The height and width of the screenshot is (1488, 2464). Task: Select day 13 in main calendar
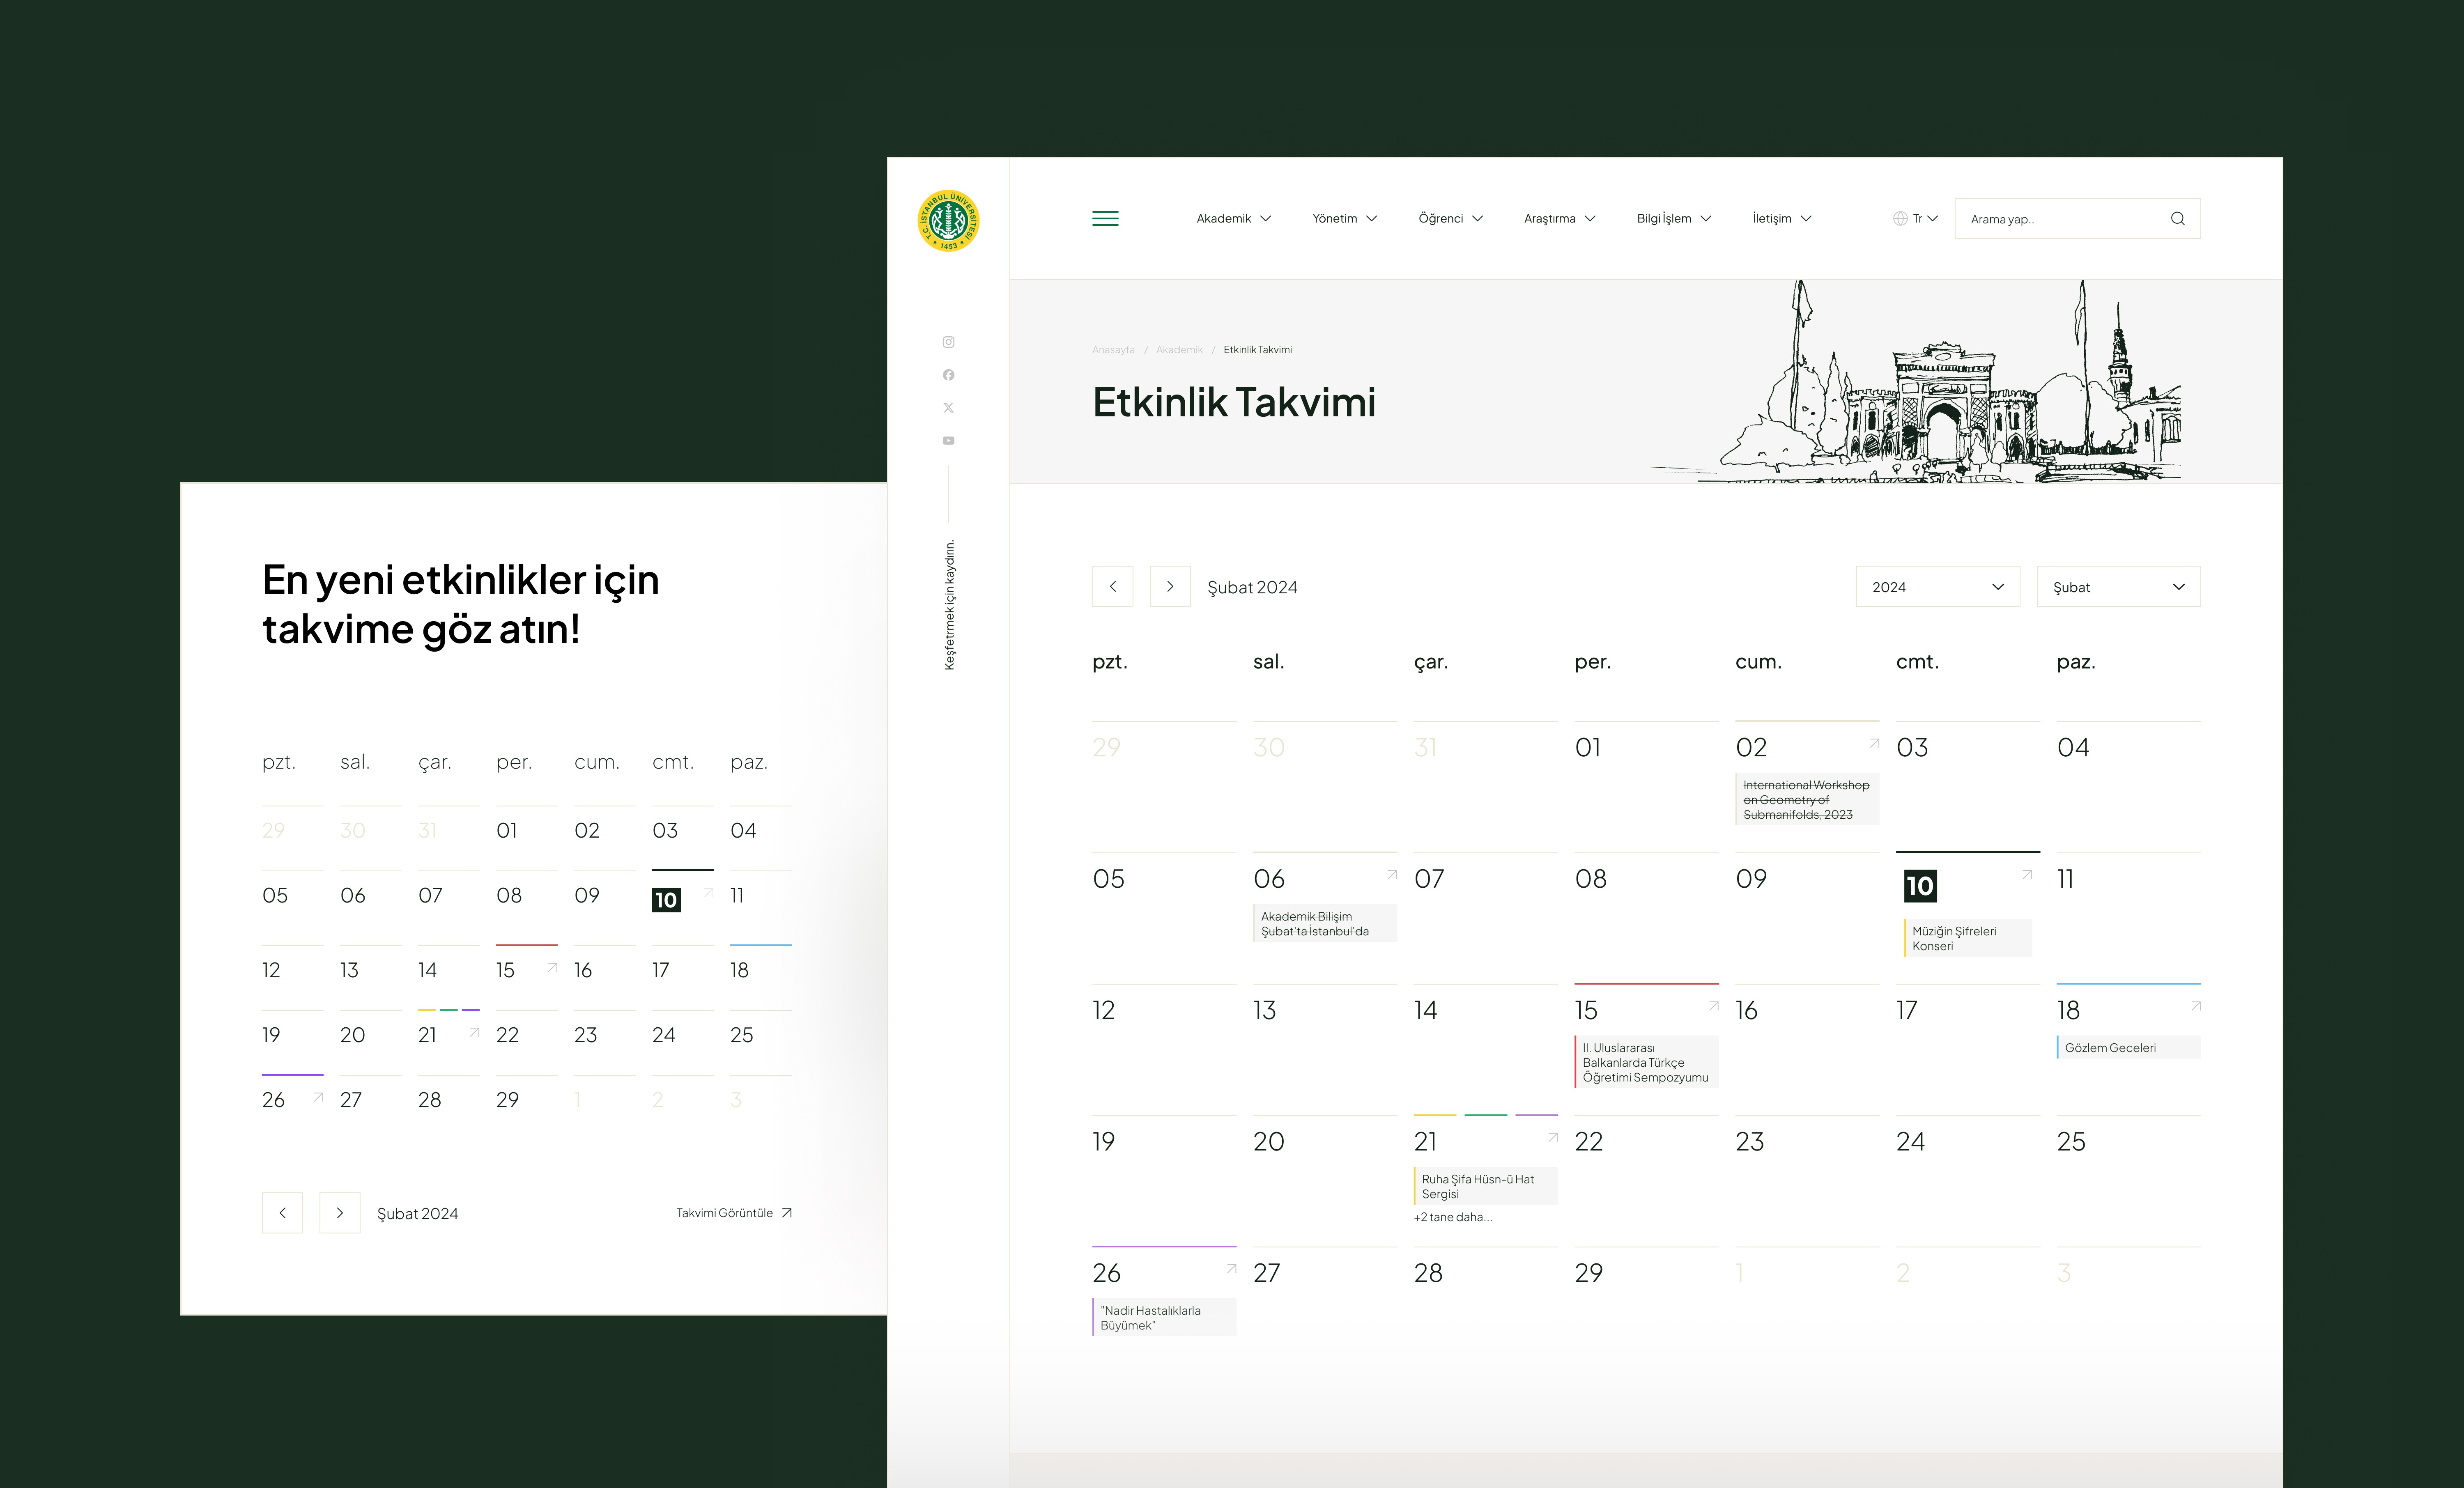coord(1264,1011)
